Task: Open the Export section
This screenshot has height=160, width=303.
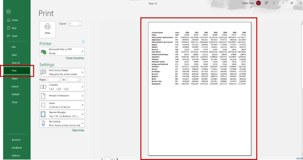Action: [x=15, y=87]
